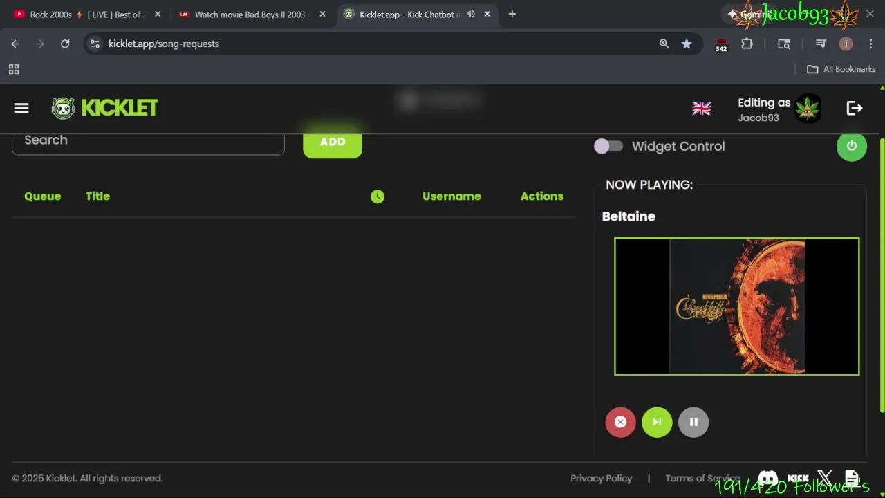This screenshot has height=498, width=885.
Task: Open the Kick footer icon
Action: 798,479
